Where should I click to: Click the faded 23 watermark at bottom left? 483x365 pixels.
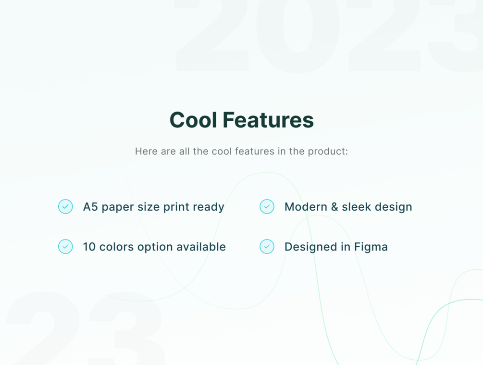(86, 328)
